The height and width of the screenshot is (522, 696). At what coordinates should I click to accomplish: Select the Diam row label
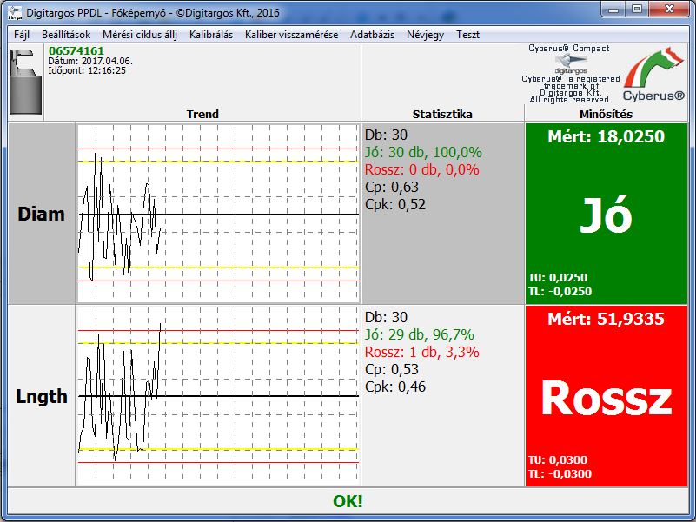pos(42,214)
